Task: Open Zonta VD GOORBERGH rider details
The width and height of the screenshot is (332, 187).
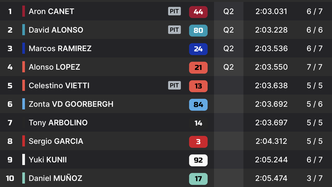Action: coord(71,104)
